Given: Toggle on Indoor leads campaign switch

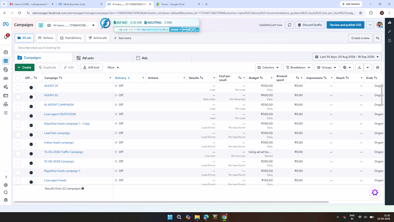Looking at the screenshot, I should 32,144.
